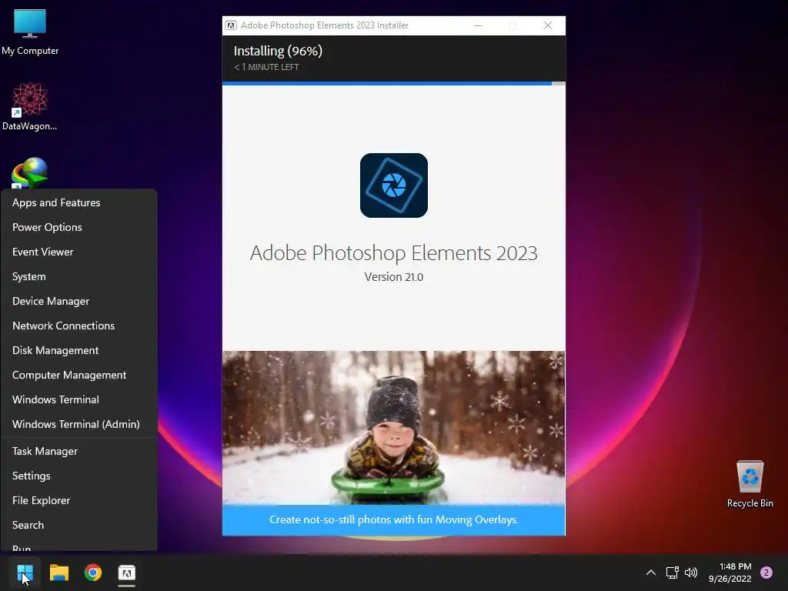
Task: Launch Device Manager
Action: tap(79, 301)
